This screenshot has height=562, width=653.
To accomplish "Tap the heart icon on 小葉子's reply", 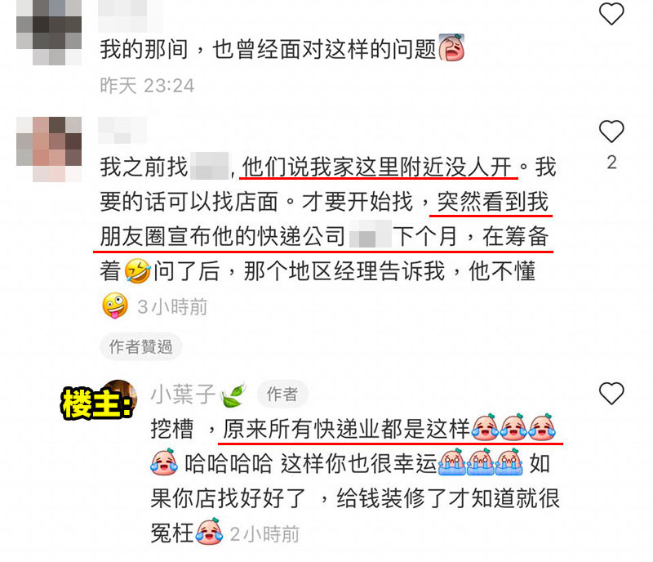I will coord(611,393).
